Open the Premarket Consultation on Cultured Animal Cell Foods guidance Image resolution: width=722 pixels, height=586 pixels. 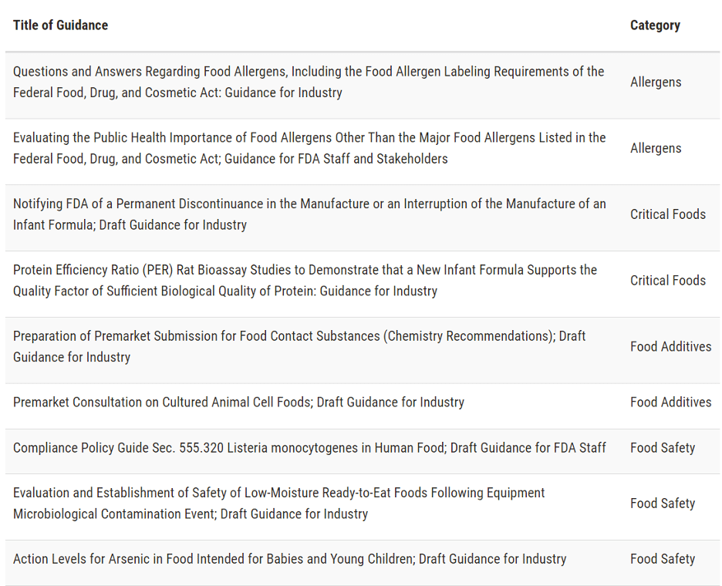[x=238, y=402]
